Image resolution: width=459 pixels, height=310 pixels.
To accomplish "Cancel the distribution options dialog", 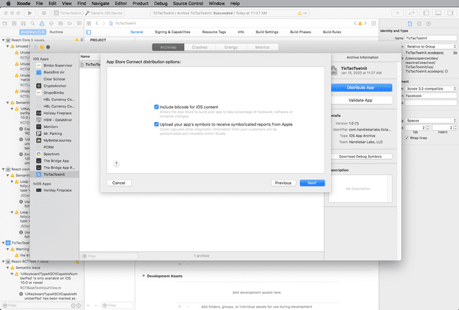I will (x=119, y=183).
